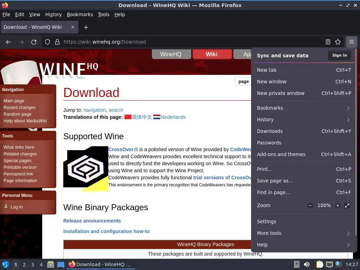
Task: Open the Edit menu
Action: click(20, 14)
